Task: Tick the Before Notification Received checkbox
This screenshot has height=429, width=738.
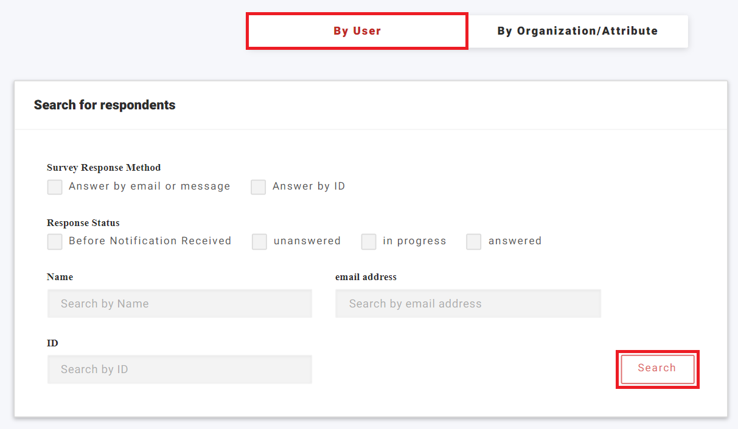Action: pos(55,241)
